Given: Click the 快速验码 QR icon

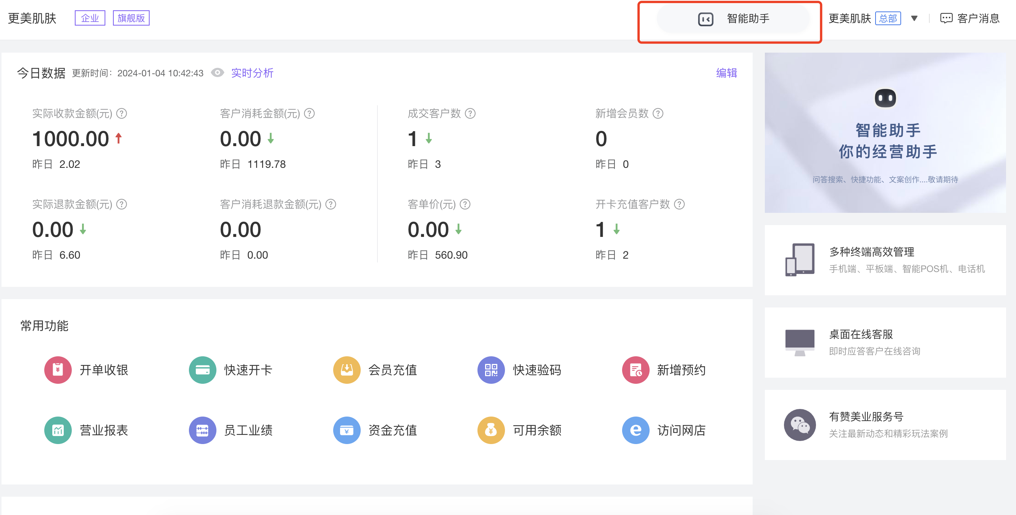Looking at the screenshot, I should [x=491, y=370].
